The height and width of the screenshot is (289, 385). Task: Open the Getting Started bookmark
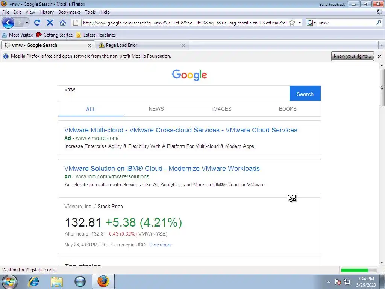[x=55, y=35]
